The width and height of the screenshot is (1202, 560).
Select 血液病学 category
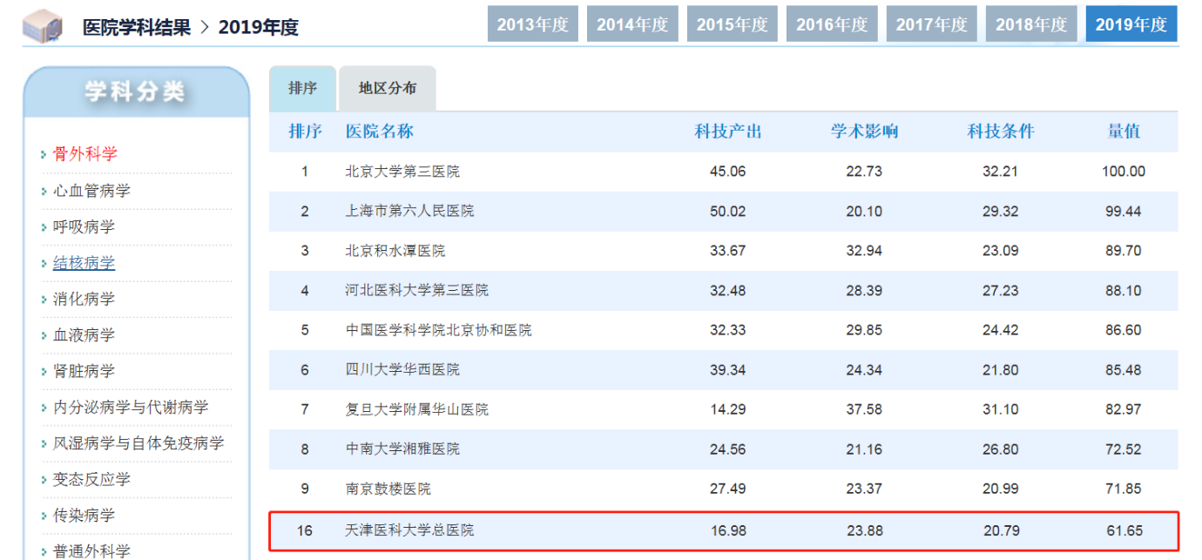[x=84, y=335]
